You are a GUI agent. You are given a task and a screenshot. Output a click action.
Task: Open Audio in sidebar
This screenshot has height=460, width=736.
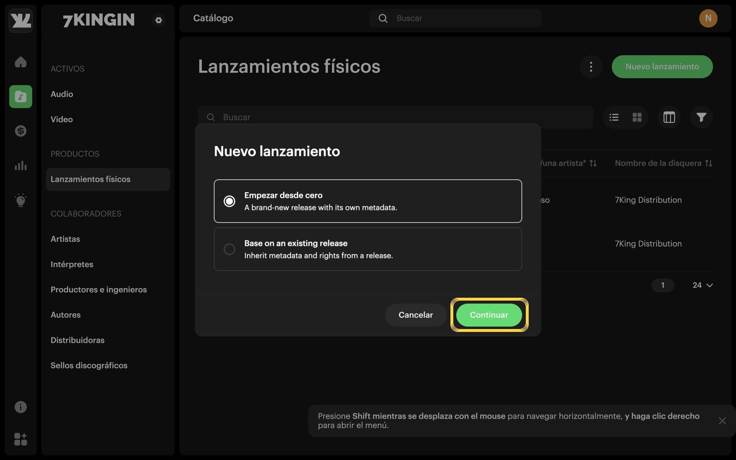click(62, 94)
